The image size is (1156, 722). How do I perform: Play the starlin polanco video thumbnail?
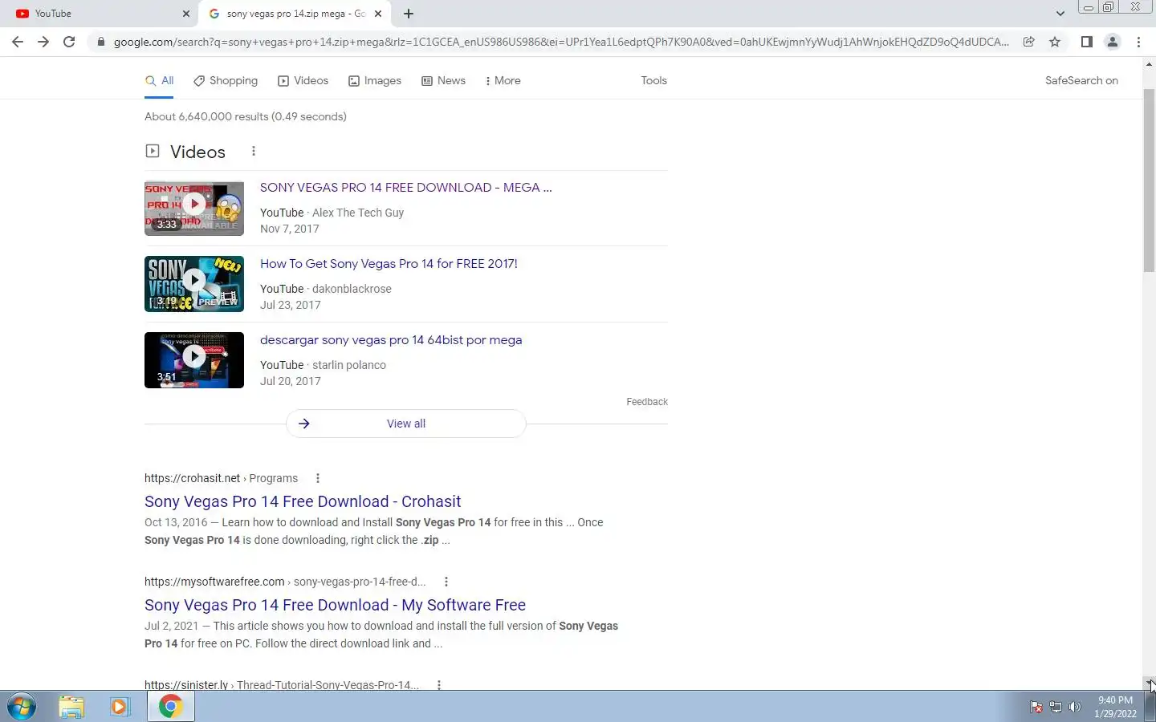point(194,360)
